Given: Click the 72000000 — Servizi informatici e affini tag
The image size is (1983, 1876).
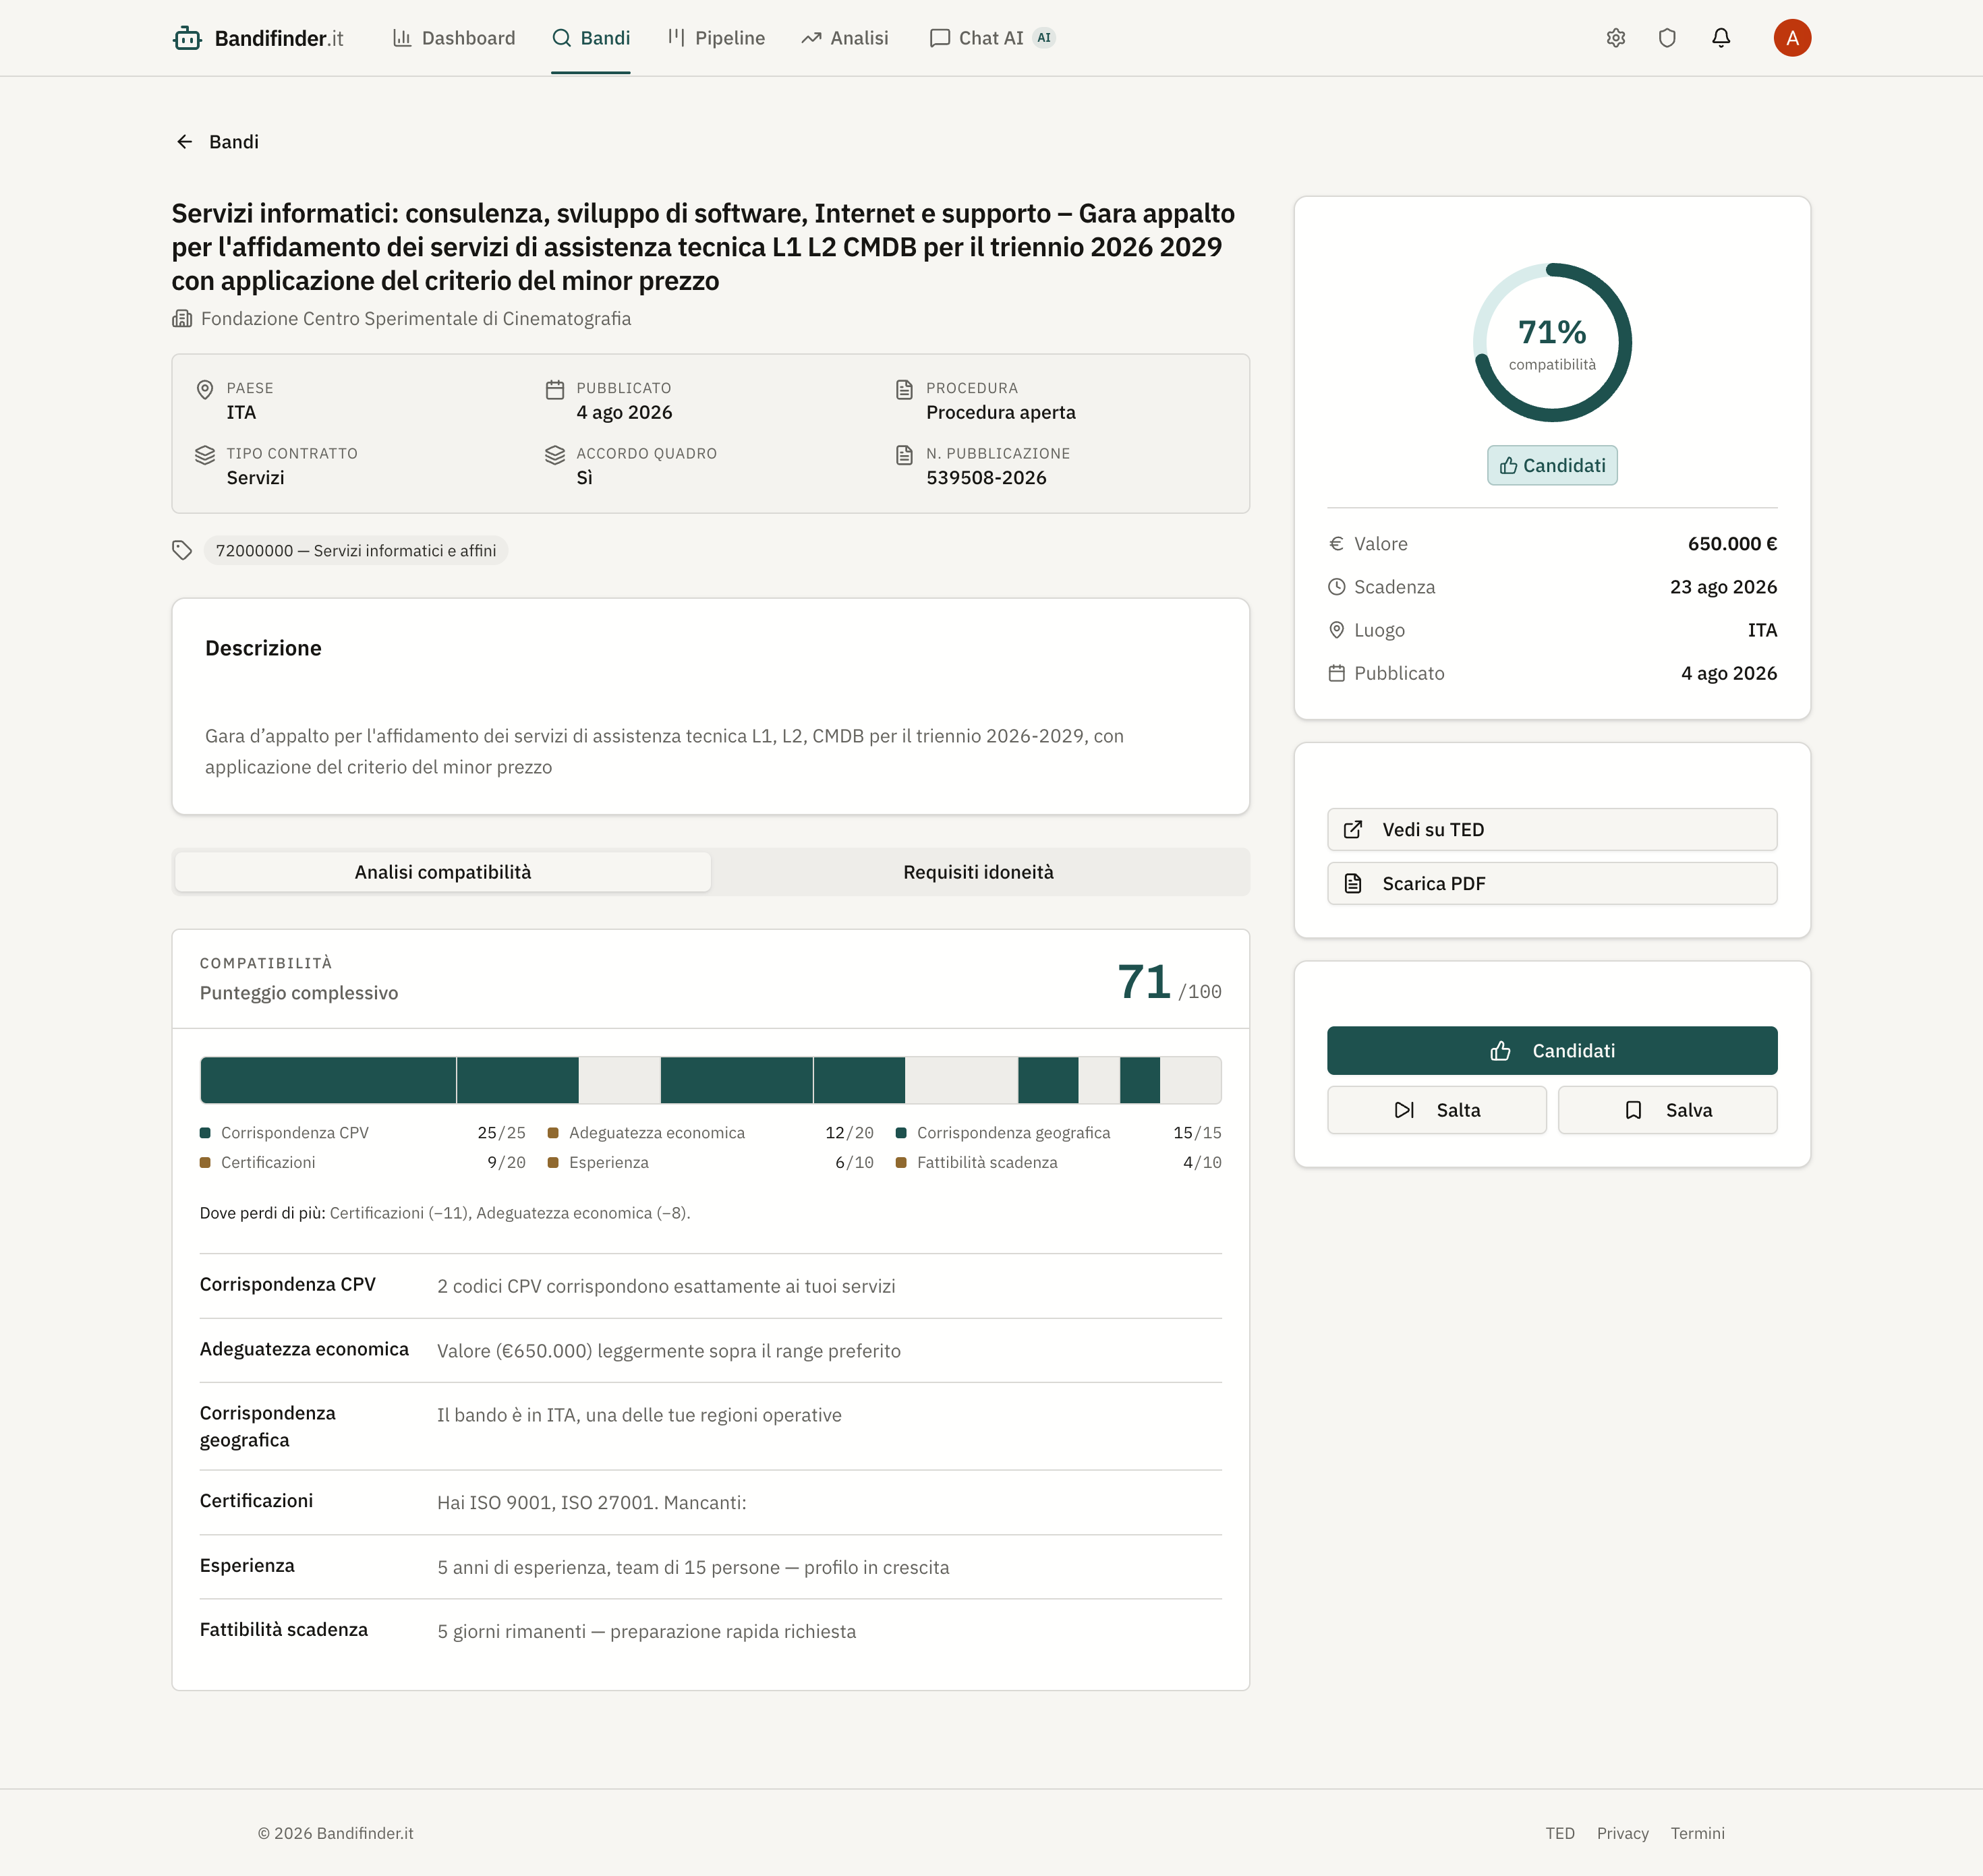Looking at the screenshot, I should pyautogui.click(x=356, y=550).
